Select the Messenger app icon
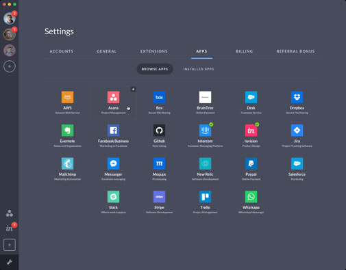 [x=113, y=163]
